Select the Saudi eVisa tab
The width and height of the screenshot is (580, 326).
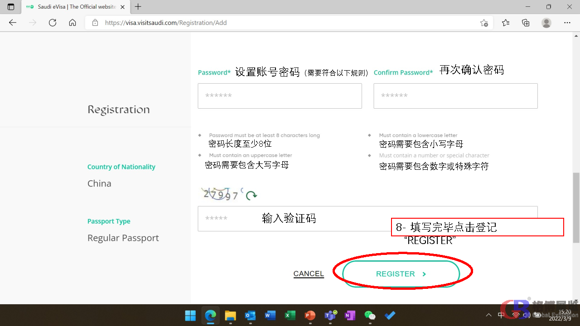click(72, 7)
